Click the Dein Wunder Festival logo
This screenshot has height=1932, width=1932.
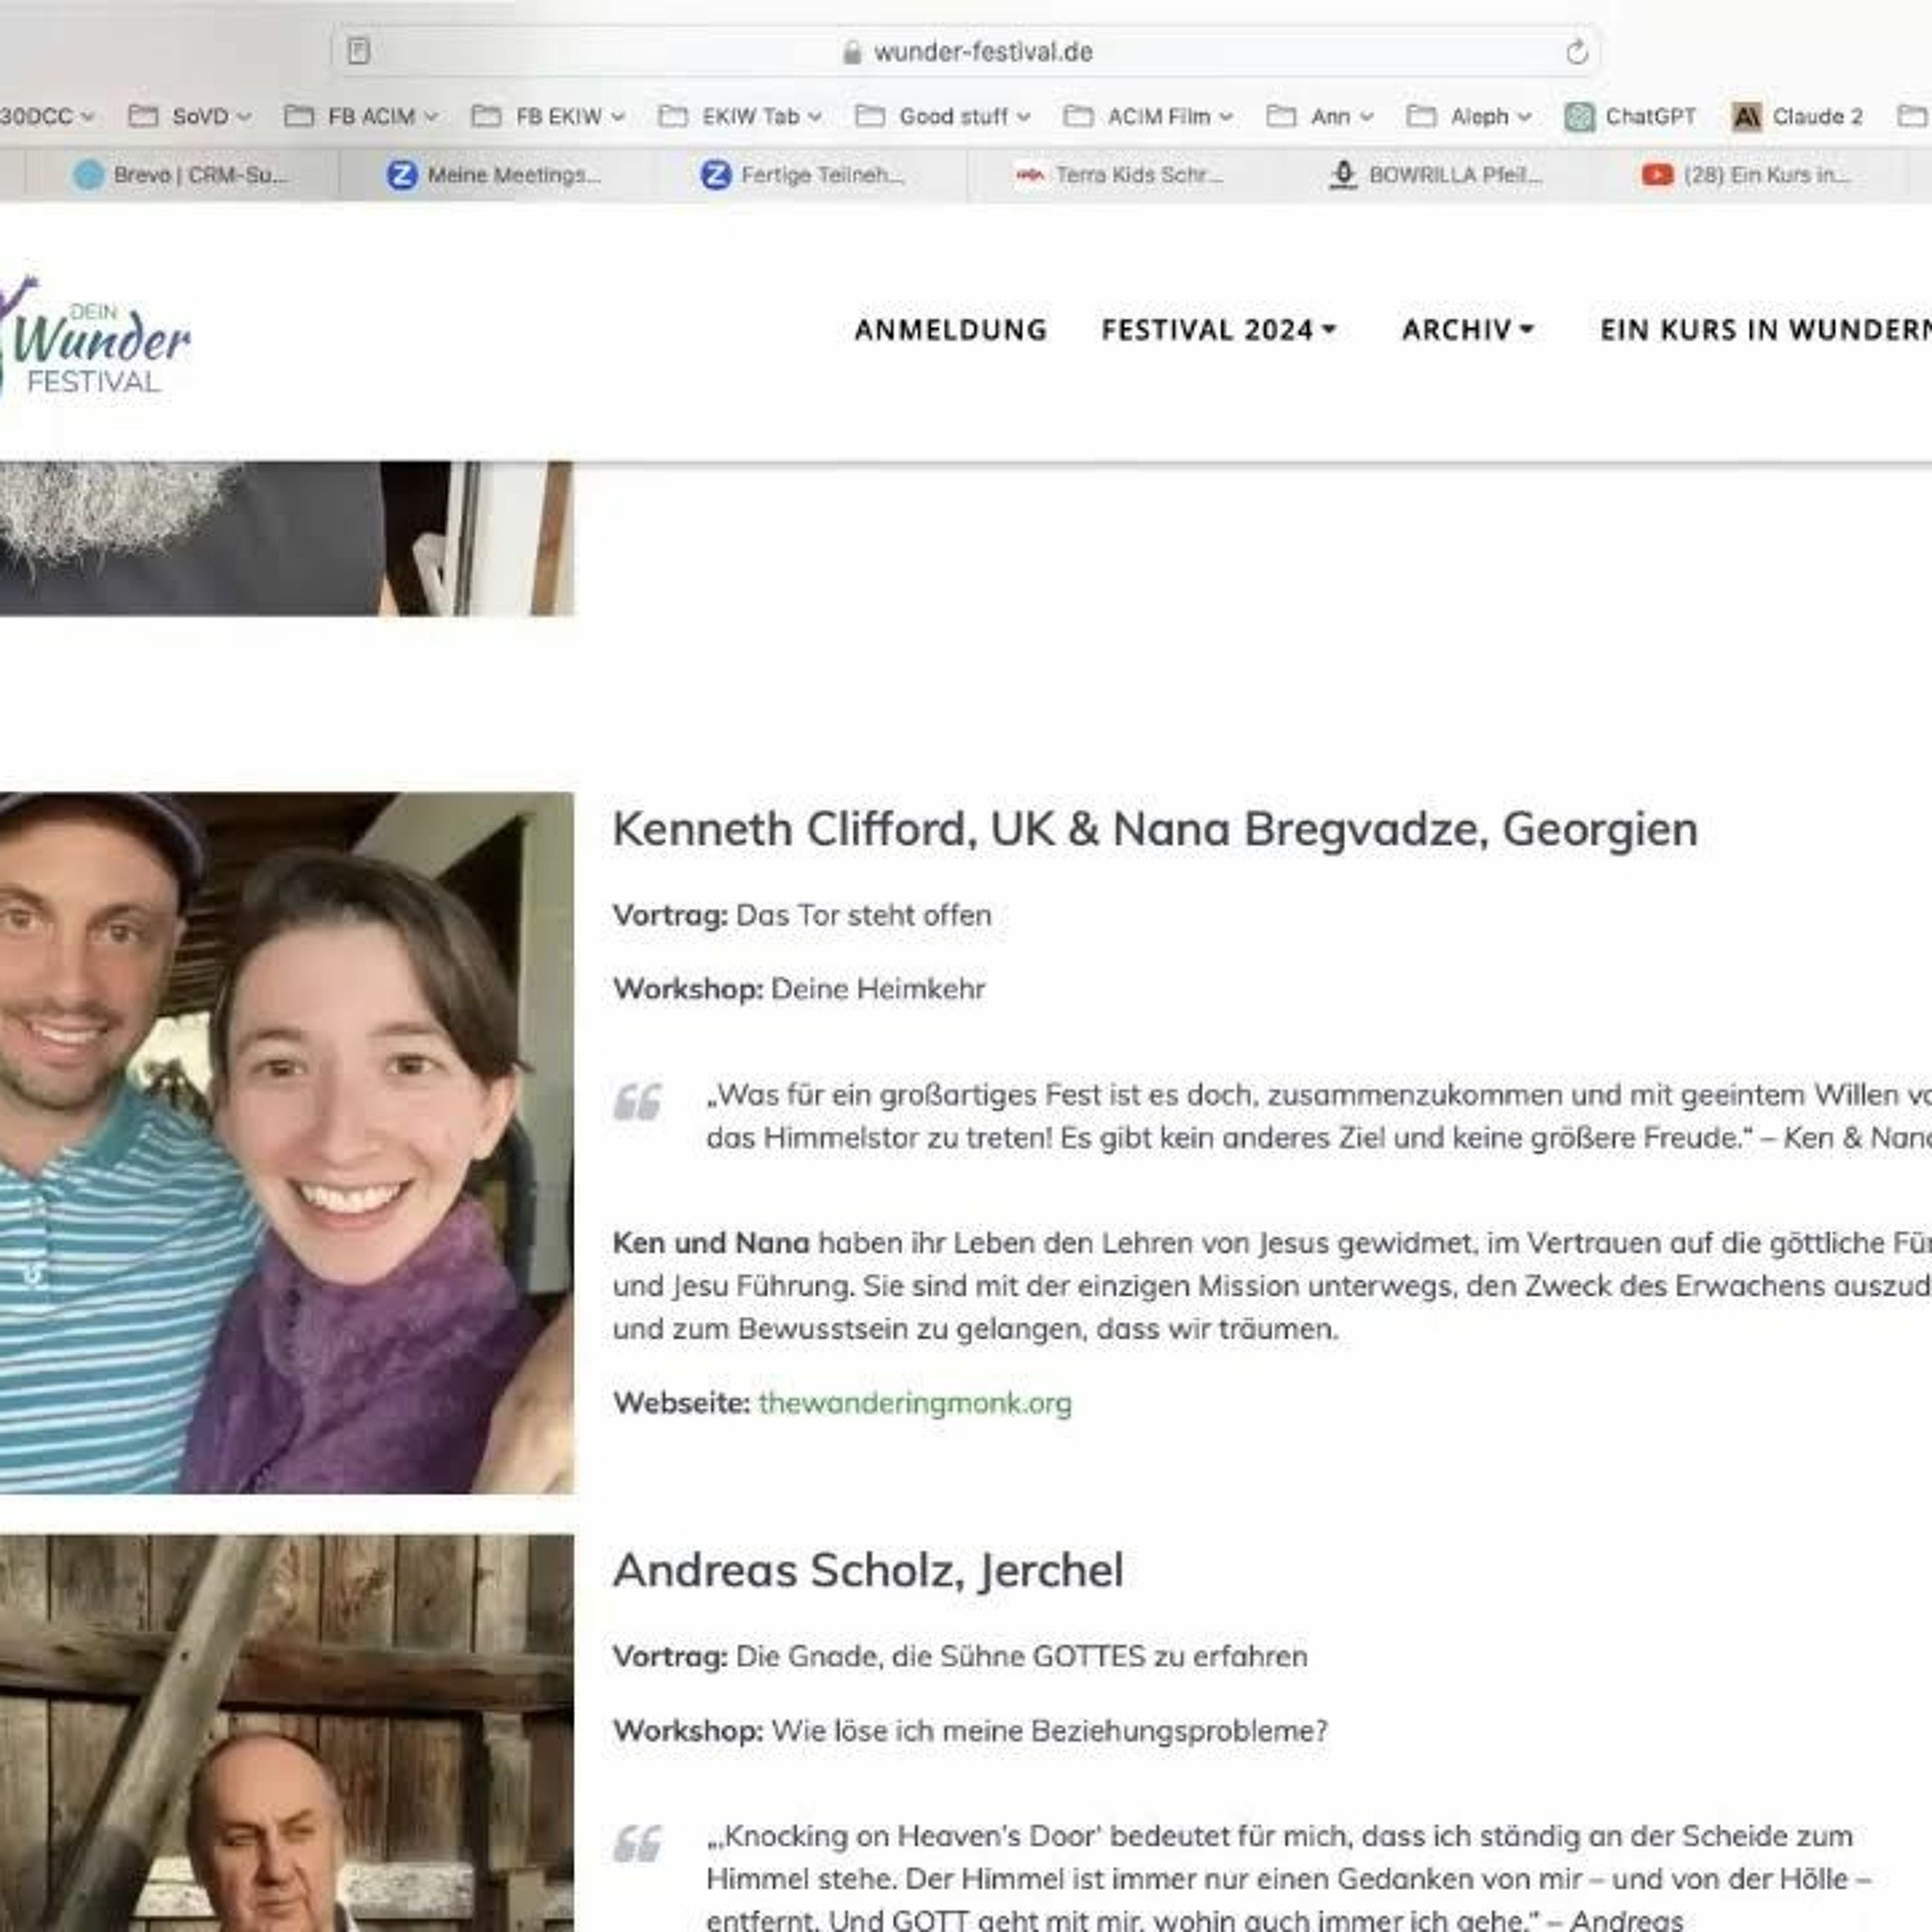tap(94, 336)
